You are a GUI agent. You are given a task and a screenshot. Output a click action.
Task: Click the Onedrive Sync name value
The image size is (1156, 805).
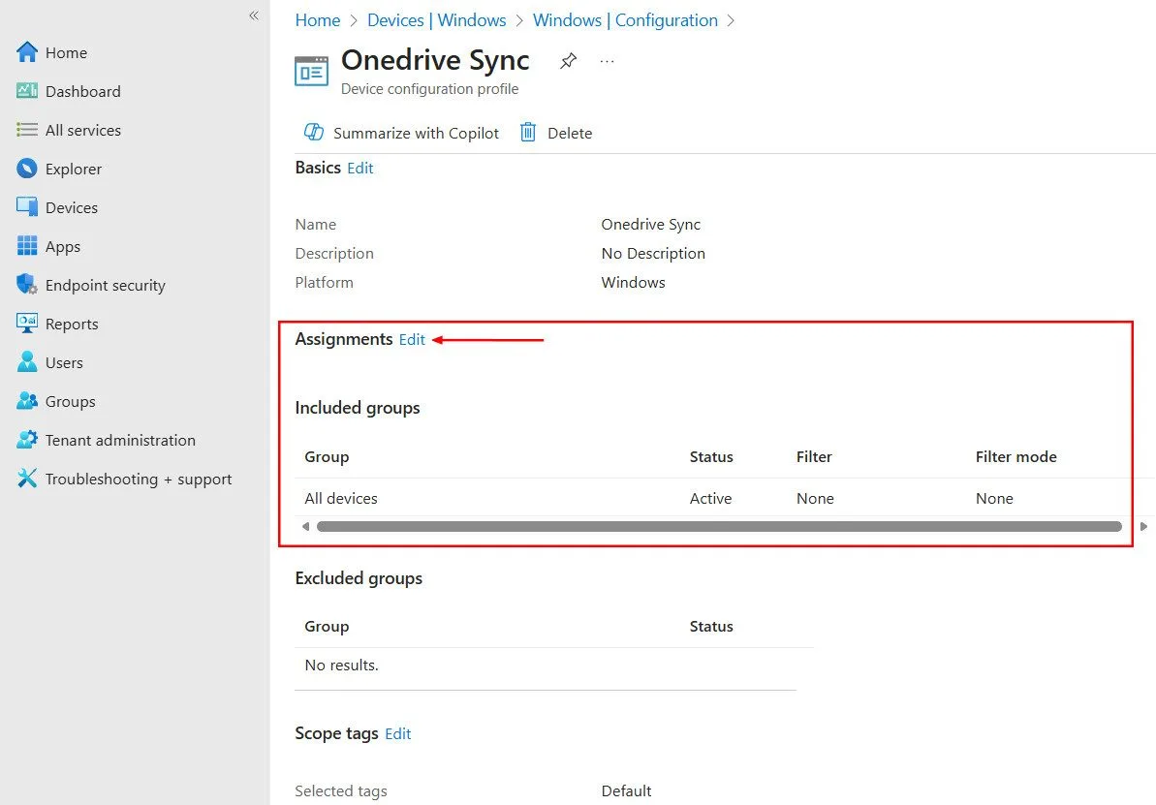click(651, 224)
